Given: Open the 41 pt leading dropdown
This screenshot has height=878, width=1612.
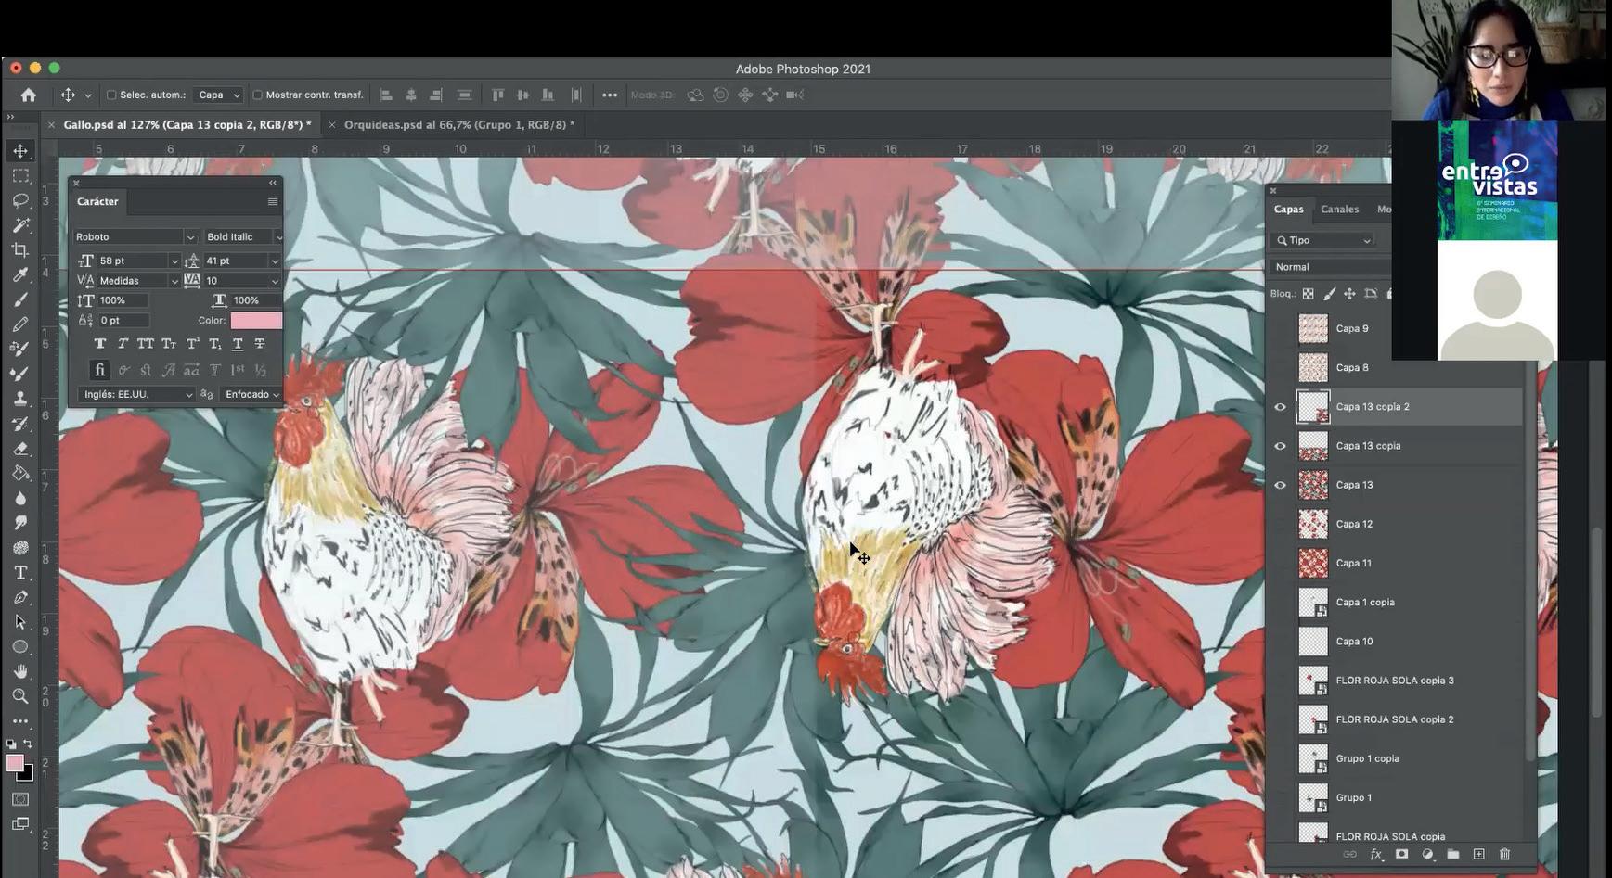Looking at the screenshot, I should point(275,261).
